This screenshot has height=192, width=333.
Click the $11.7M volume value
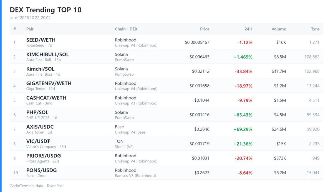click(x=279, y=71)
